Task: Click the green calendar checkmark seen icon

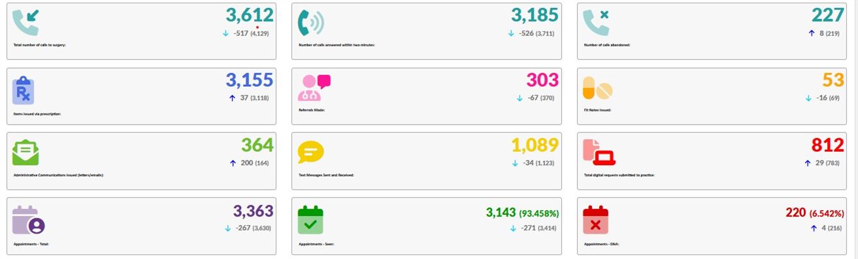Action: coord(310,219)
